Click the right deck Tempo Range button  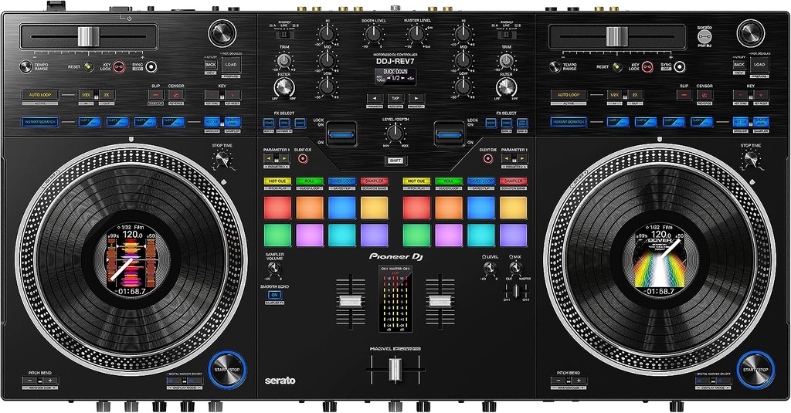coord(555,66)
